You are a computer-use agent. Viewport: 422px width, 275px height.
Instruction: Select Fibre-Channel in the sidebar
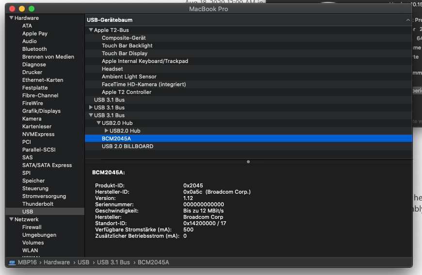click(40, 95)
